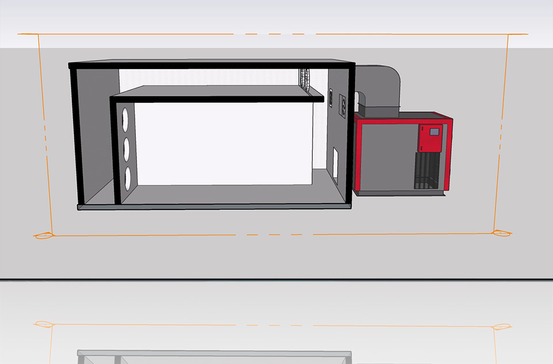Click the reflected orange marker at lower left

coord(43,324)
